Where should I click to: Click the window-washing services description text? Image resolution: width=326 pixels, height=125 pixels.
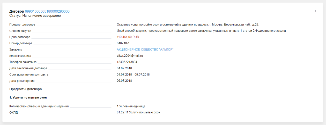pos(188,25)
